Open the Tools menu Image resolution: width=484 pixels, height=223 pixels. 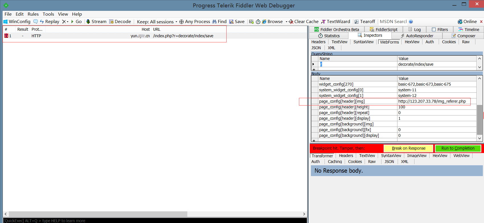click(x=48, y=14)
